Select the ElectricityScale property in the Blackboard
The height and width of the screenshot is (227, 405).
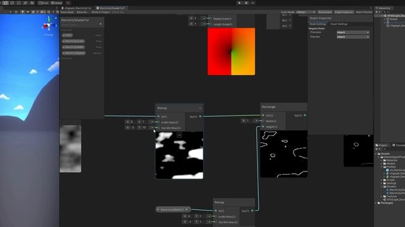pyautogui.click(x=73, y=41)
